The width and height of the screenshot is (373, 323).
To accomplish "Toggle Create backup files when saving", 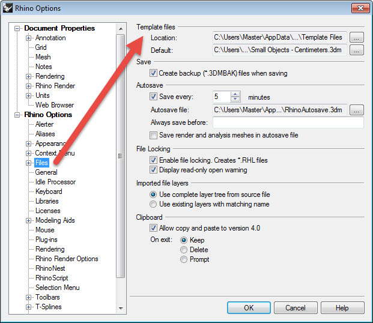I will (153, 73).
